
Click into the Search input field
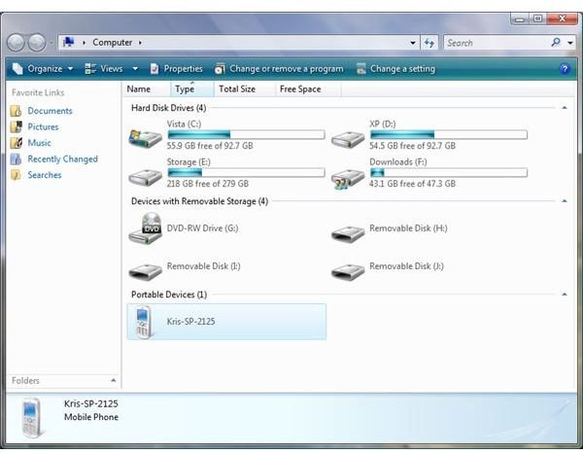click(x=497, y=43)
